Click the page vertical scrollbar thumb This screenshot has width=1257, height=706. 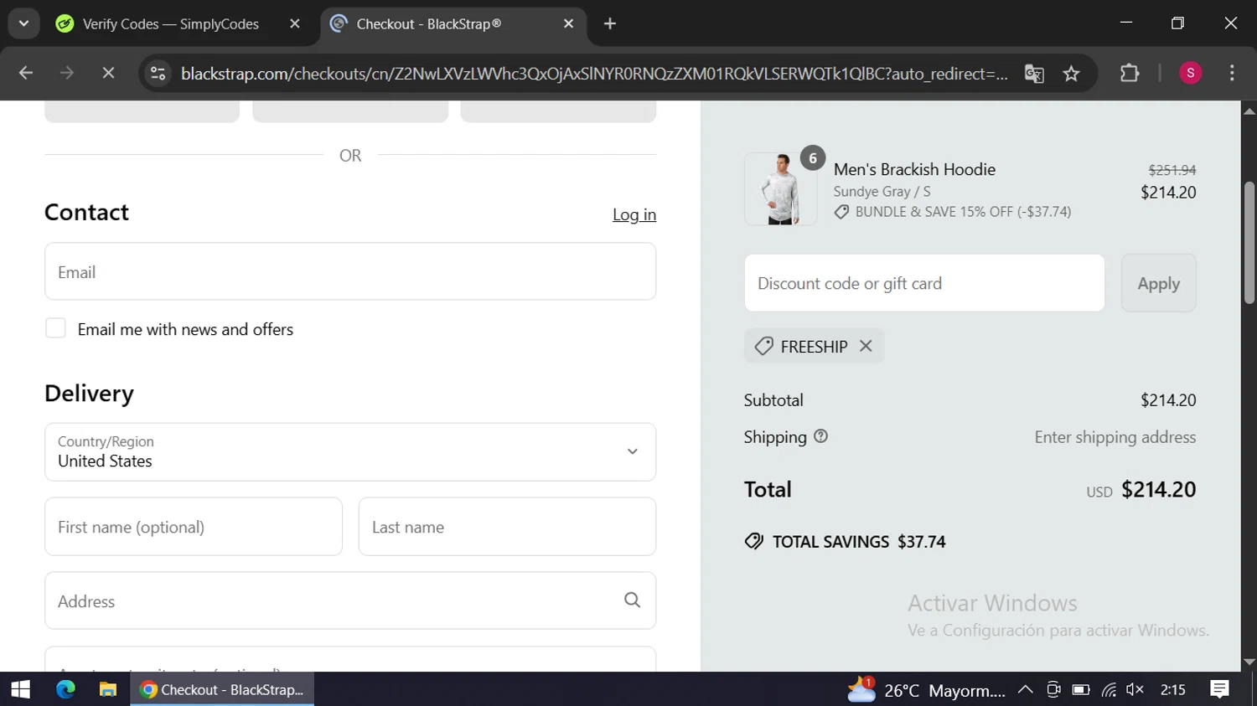click(1249, 242)
